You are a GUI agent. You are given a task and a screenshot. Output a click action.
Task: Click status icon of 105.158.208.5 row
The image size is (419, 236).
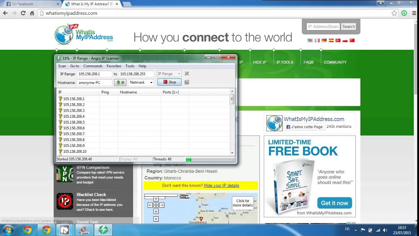60,122
